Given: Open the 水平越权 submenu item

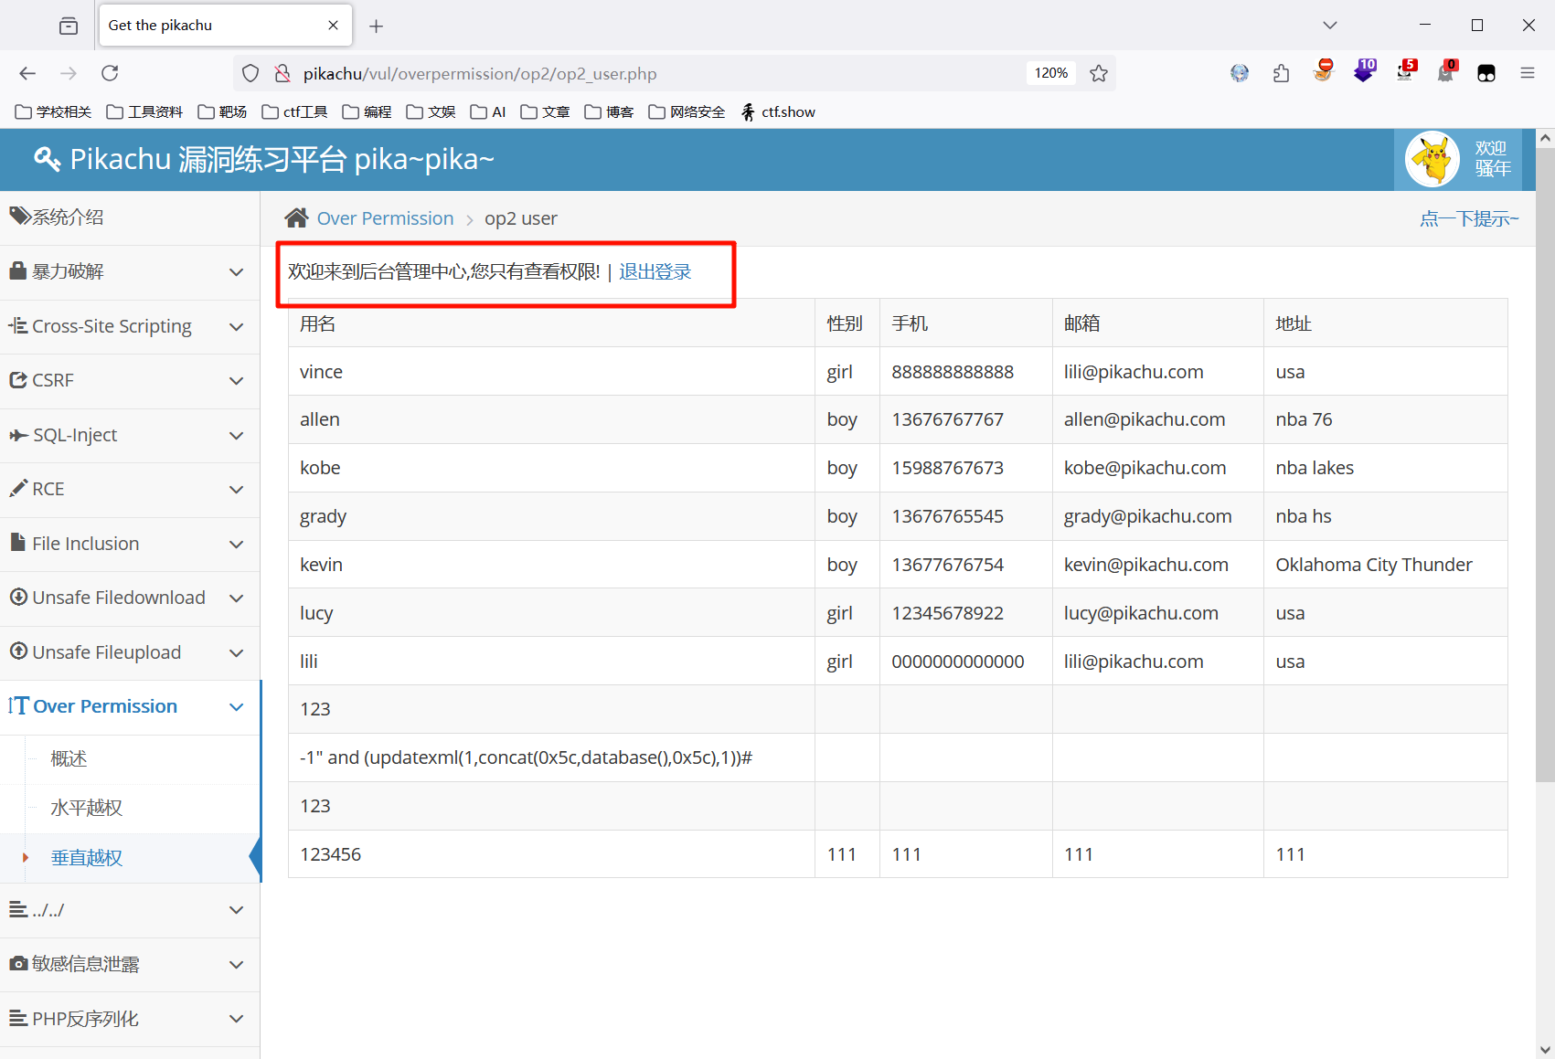Looking at the screenshot, I should [x=86, y=808].
